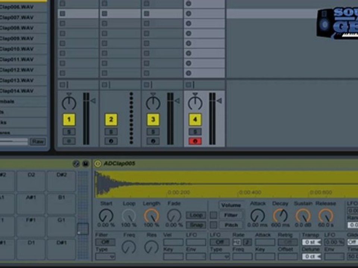Click the track 3 volume fader handle
Screen dimensions: 358x268
point(178,101)
